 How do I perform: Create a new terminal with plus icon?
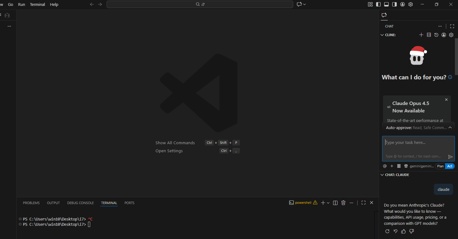point(323,203)
